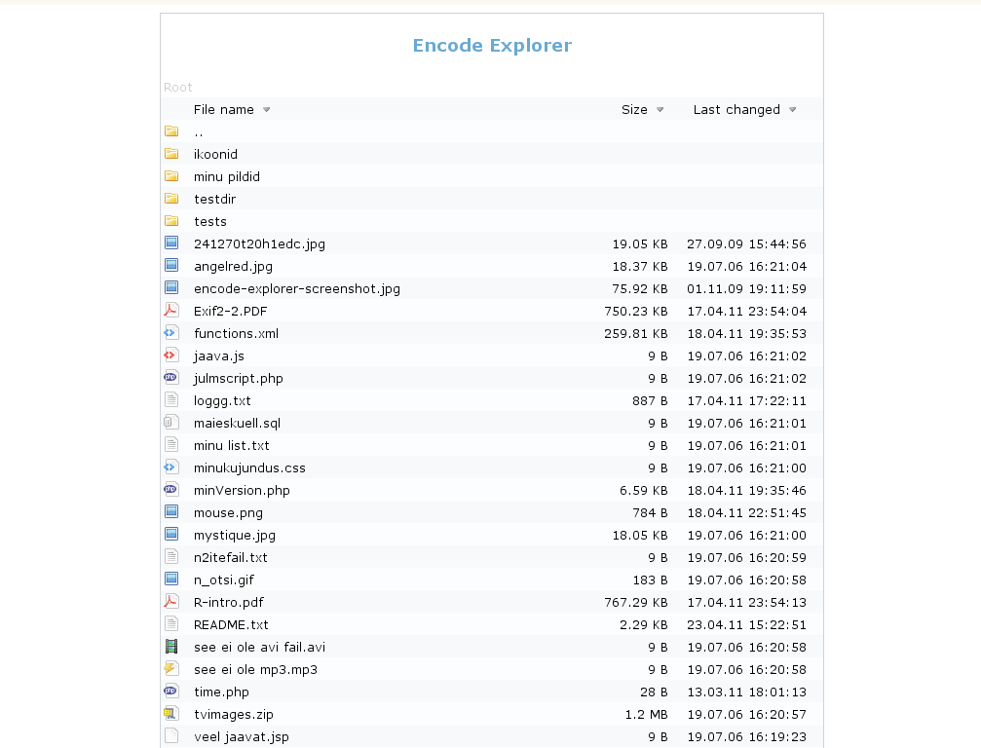Click the date 18.04.11 22:51:45
This screenshot has width=981, height=748.
coord(746,513)
